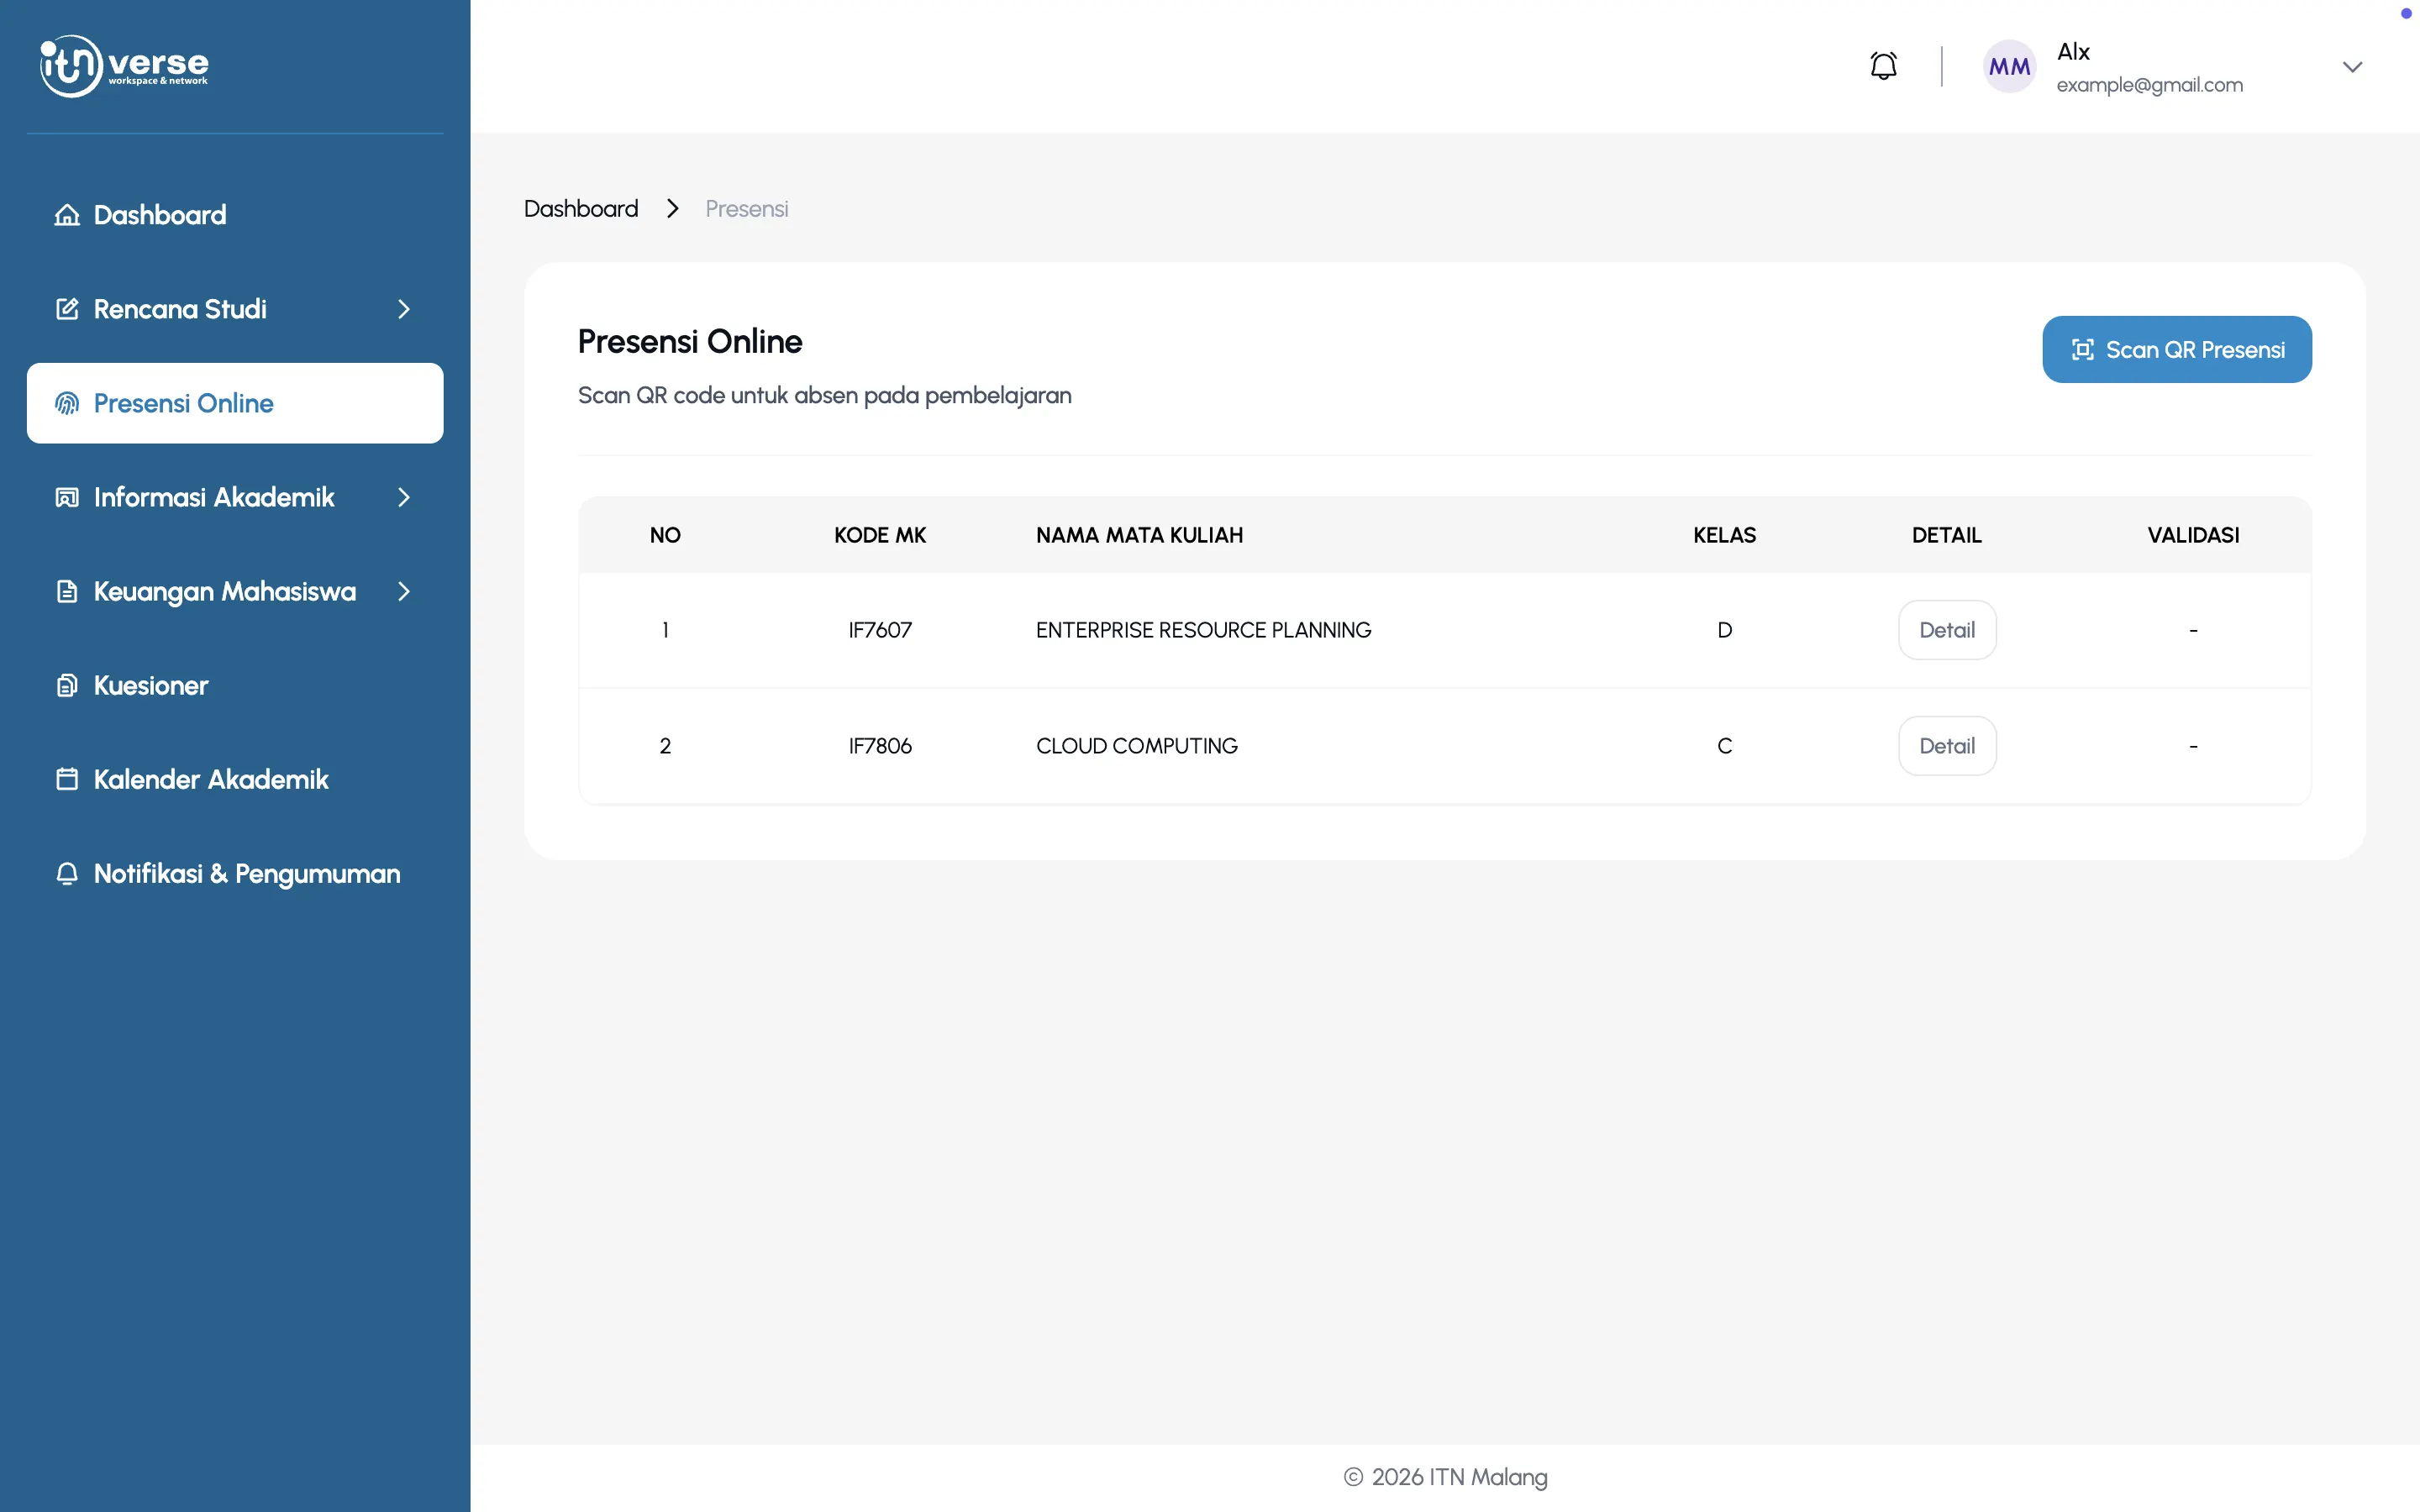Viewport: 2420px width, 1512px height.
Task: Select Presensi Online in sidebar
Action: (235, 403)
